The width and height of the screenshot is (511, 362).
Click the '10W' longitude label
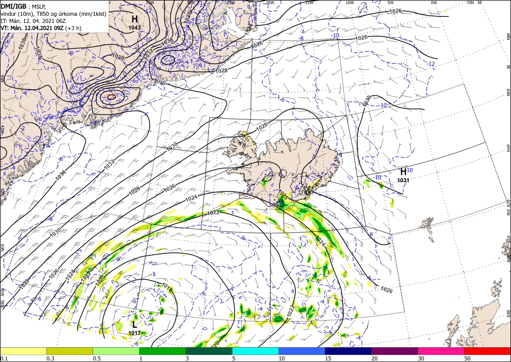coord(350,2)
